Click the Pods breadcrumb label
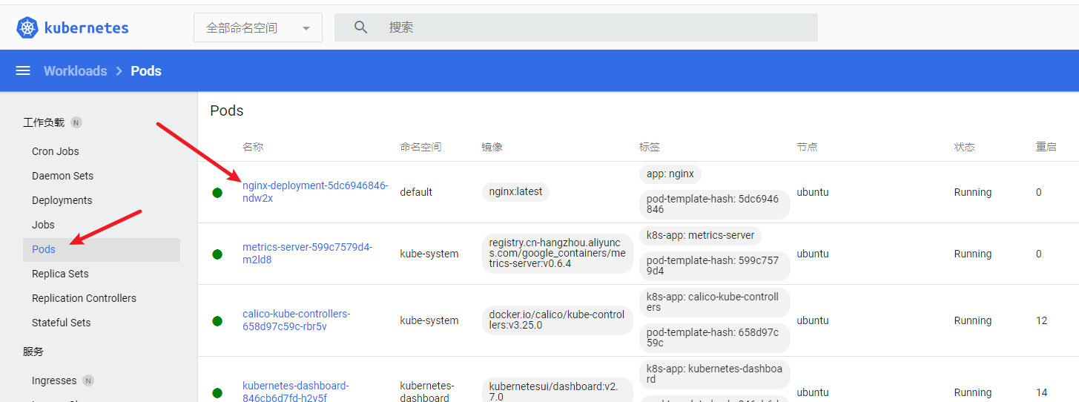The width and height of the screenshot is (1079, 402). pyautogui.click(x=146, y=71)
